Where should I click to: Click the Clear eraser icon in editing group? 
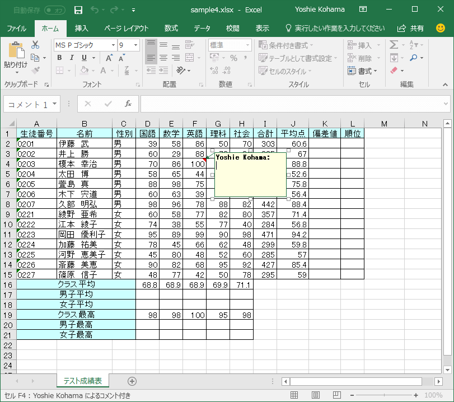coord(394,71)
